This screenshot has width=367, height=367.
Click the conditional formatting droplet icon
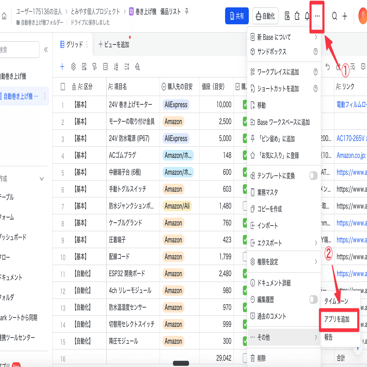137,67
